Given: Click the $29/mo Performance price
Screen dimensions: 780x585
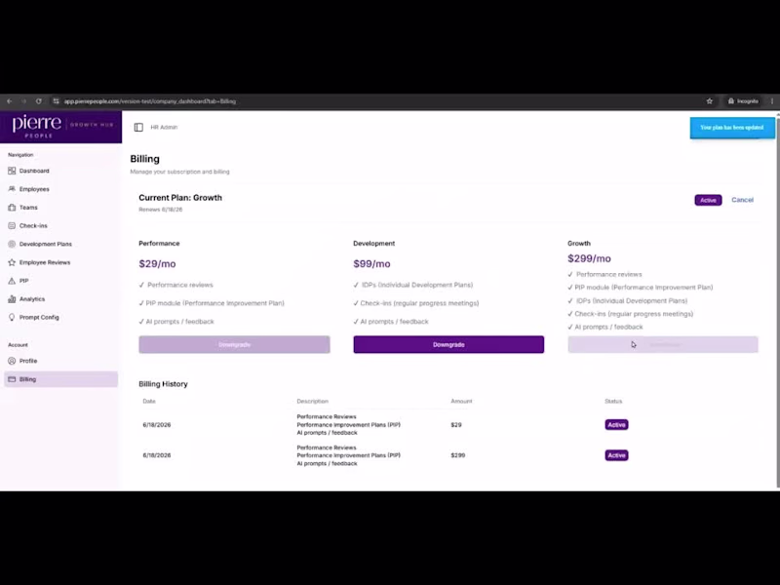Looking at the screenshot, I should [x=157, y=264].
